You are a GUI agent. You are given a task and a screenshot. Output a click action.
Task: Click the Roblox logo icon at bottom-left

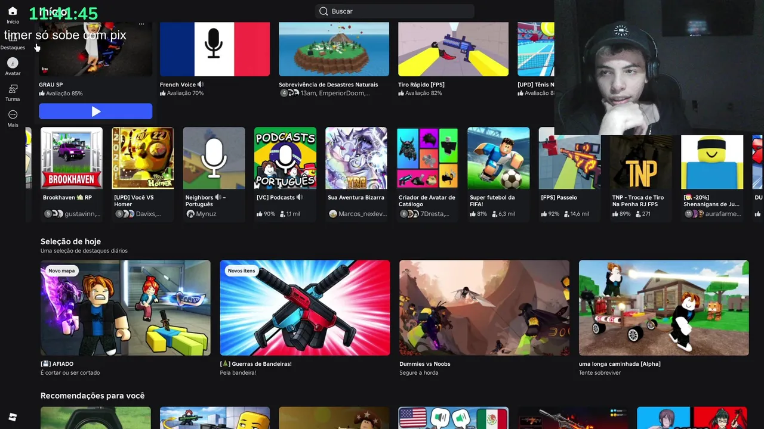click(13, 417)
